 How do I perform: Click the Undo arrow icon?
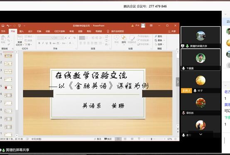[8, 26]
